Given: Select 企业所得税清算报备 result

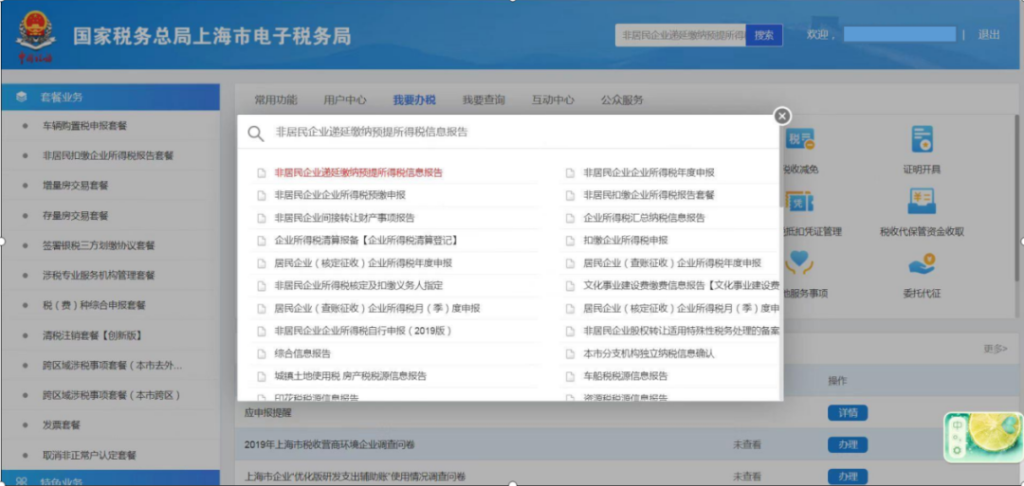Looking at the screenshot, I should pyautogui.click(x=366, y=241).
